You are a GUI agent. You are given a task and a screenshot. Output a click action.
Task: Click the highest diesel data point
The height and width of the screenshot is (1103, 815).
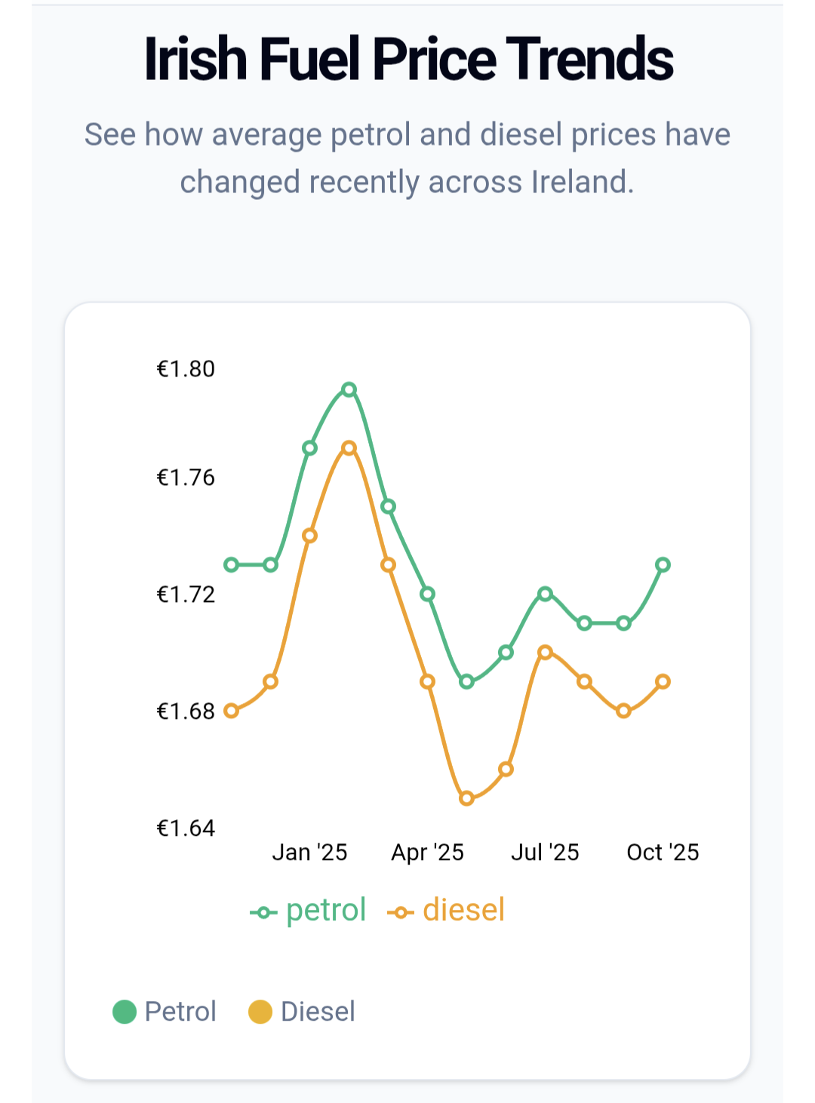pos(349,448)
